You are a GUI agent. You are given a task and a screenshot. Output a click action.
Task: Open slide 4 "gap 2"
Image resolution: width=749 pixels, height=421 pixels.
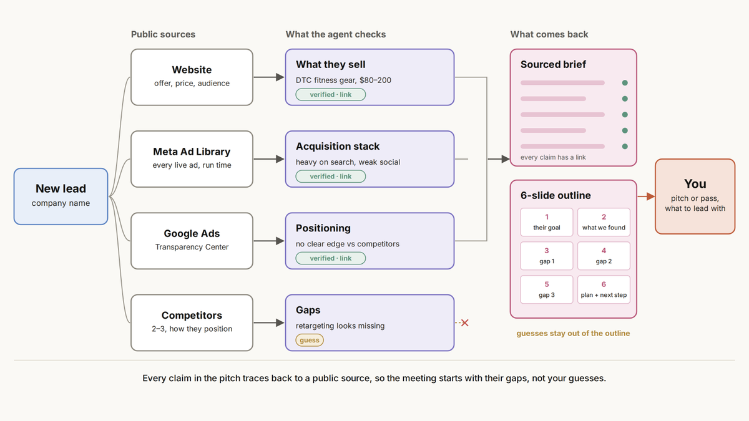(604, 256)
